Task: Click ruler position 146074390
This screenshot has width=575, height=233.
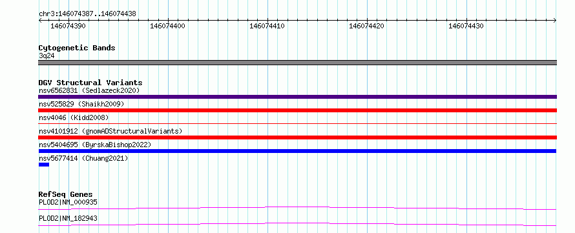Action: (x=68, y=26)
